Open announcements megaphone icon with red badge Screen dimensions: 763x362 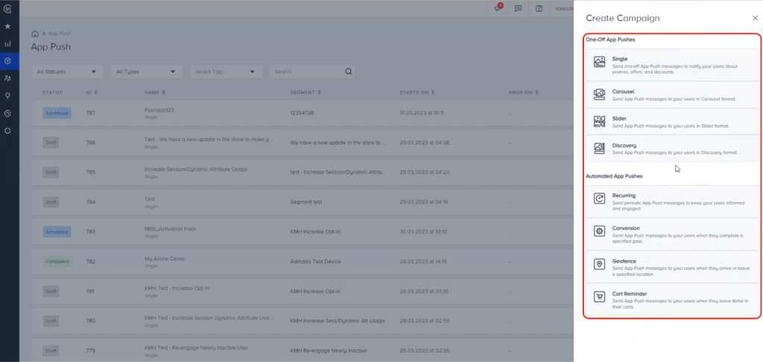[498, 8]
